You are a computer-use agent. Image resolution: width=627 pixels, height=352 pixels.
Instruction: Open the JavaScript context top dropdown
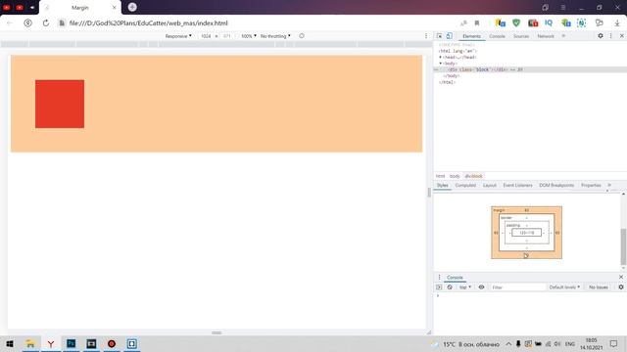coord(464,287)
